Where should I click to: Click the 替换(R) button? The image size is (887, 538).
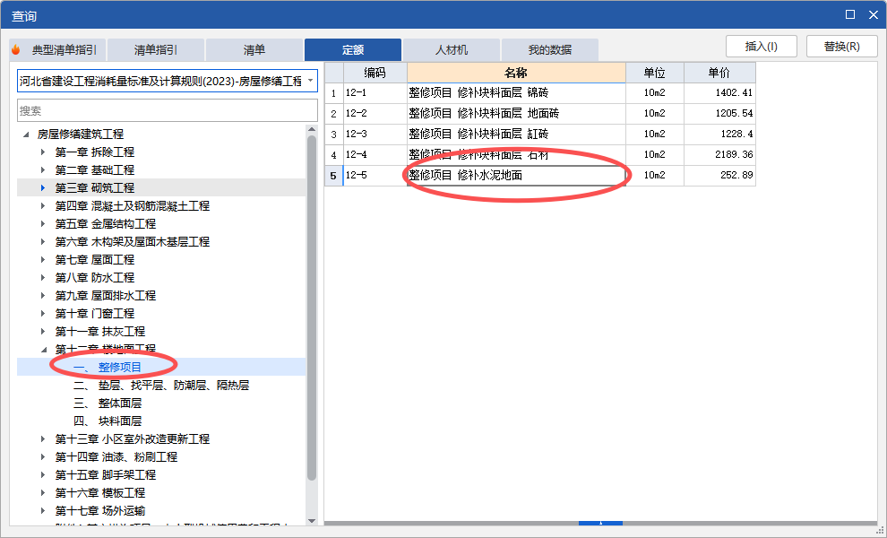click(841, 46)
